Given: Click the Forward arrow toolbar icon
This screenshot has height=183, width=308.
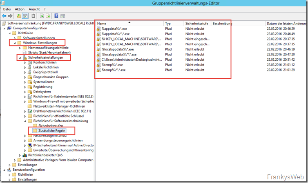Looking at the screenshot, I should tap(11, 16).
